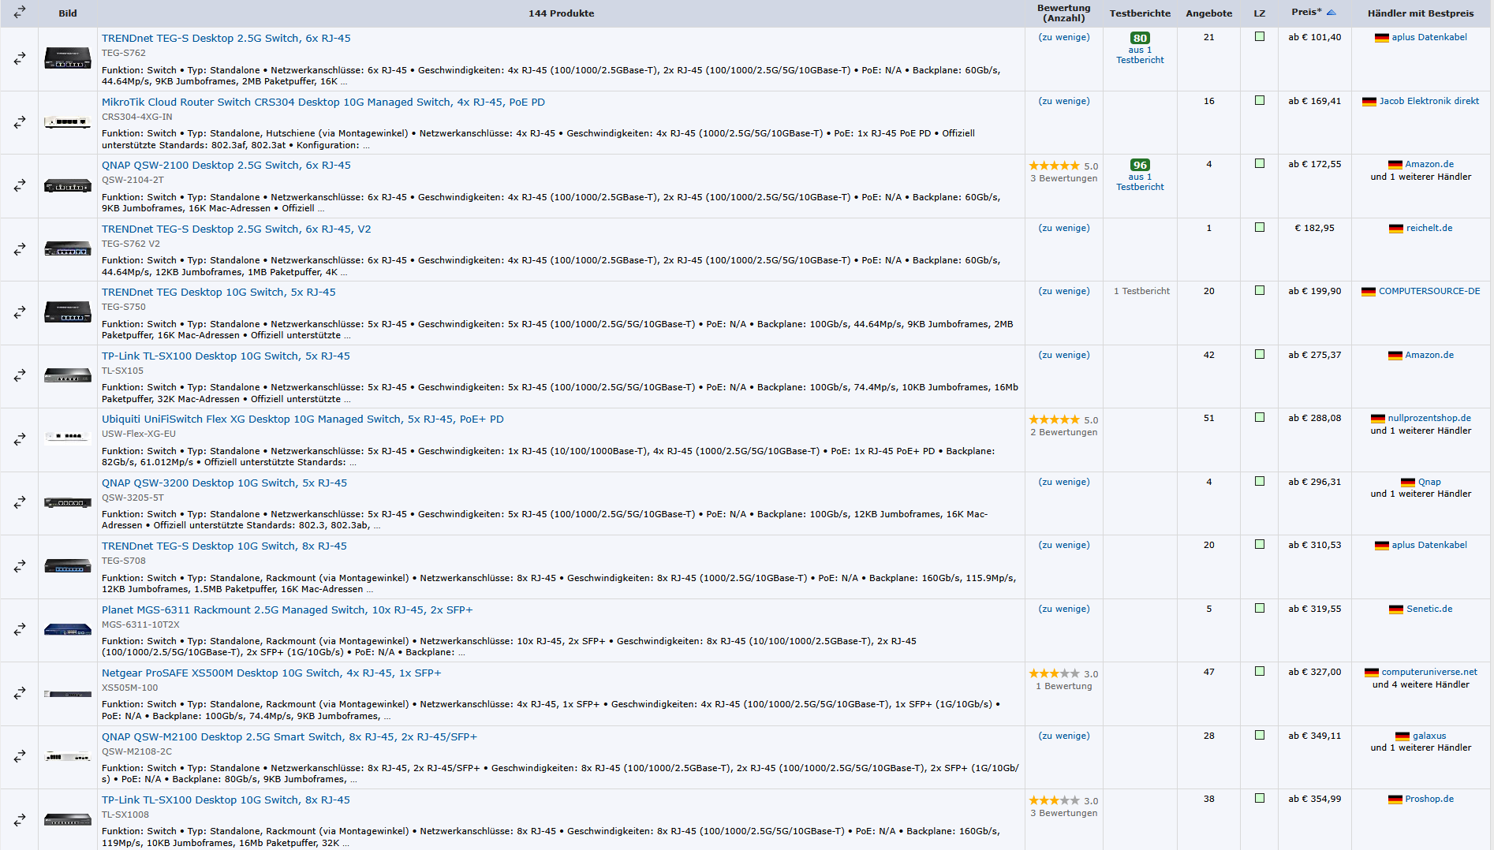Click compare arrows icon for TP-Link TL-SX1008
The image size is (1494, 850).
tap(20, 821)
